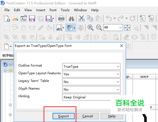Viewport: 158px width, 122px height.
Task: Open the Window menu
Action: click(x=80, y=10)
